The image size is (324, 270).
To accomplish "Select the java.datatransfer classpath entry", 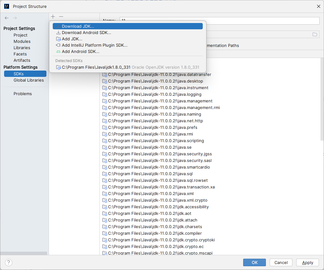I will pos(157,74).
